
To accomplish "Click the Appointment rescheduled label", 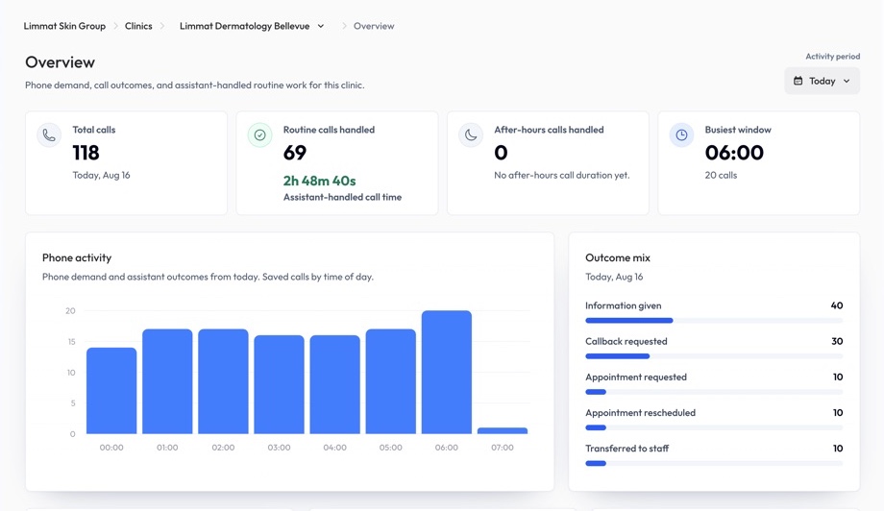I will pyautogui.click(x=641, y=412).
